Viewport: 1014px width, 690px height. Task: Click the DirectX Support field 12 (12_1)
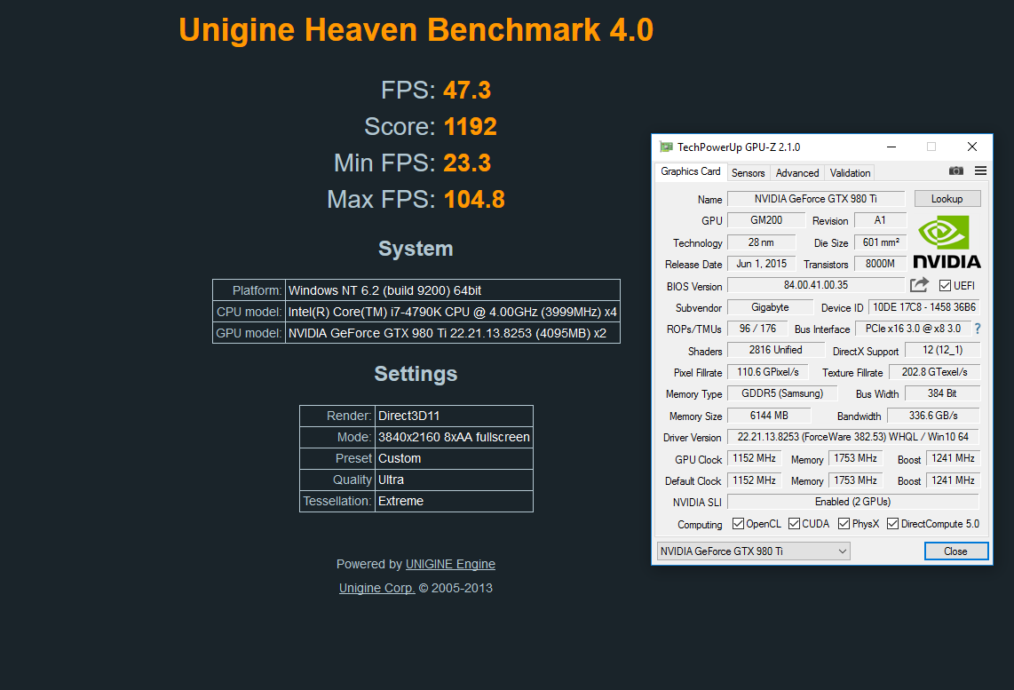[942, 350]
